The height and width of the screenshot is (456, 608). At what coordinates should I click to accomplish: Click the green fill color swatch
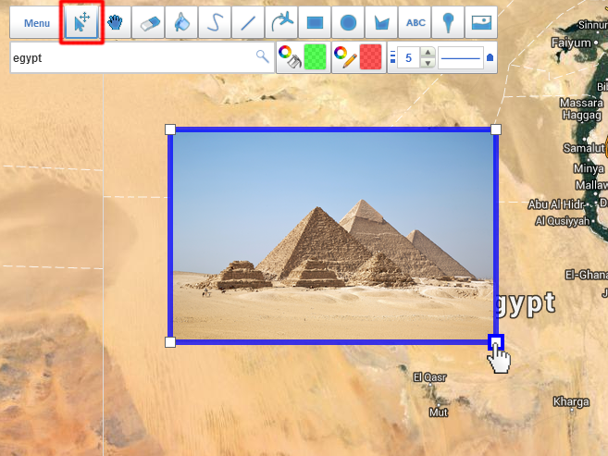coord(316,57)
